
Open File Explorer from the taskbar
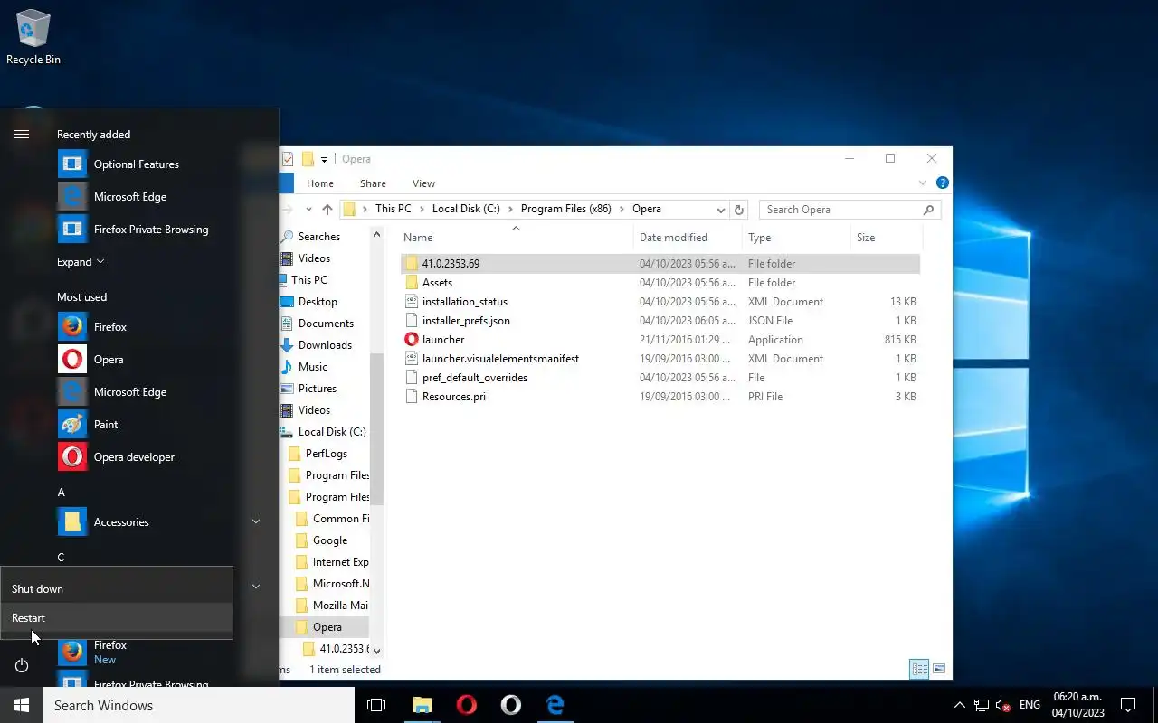coord(422,705)
